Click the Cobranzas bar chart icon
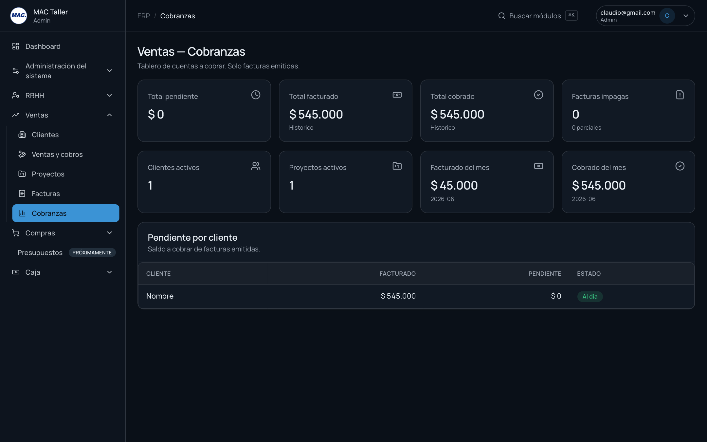This screenshot has width=707, height=442. coord(22,213)
